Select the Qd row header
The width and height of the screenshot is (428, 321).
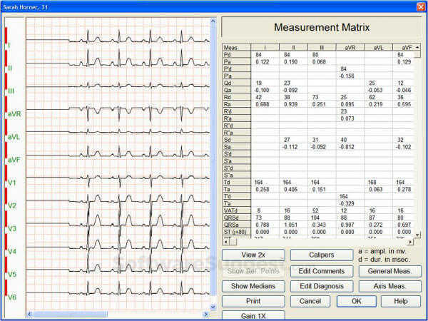point(237,83)
